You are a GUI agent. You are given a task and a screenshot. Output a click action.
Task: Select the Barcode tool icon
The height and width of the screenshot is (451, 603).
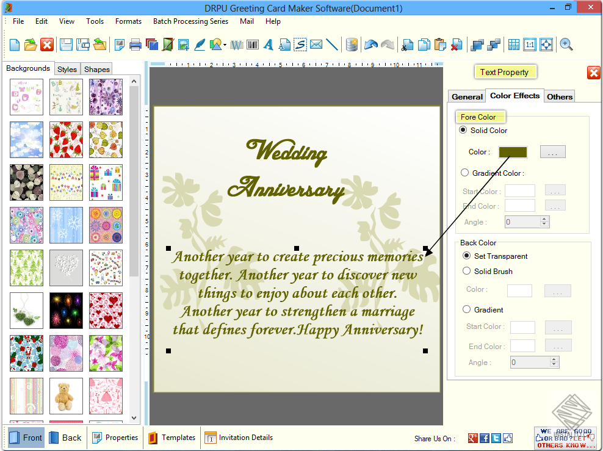253,44
